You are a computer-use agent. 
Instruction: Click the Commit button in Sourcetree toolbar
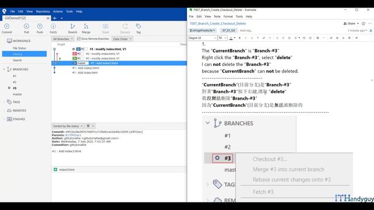pyautogui.click(x=6, y=29)
